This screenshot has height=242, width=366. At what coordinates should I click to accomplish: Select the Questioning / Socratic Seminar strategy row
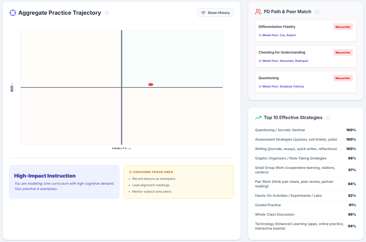pos(305,130)
